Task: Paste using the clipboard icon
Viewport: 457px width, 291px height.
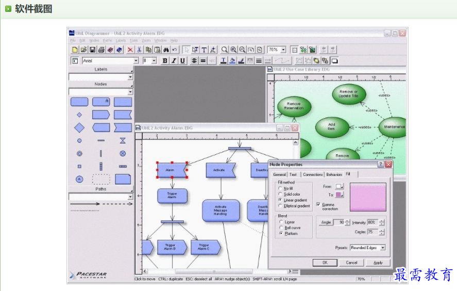Action: coord(157,50)
